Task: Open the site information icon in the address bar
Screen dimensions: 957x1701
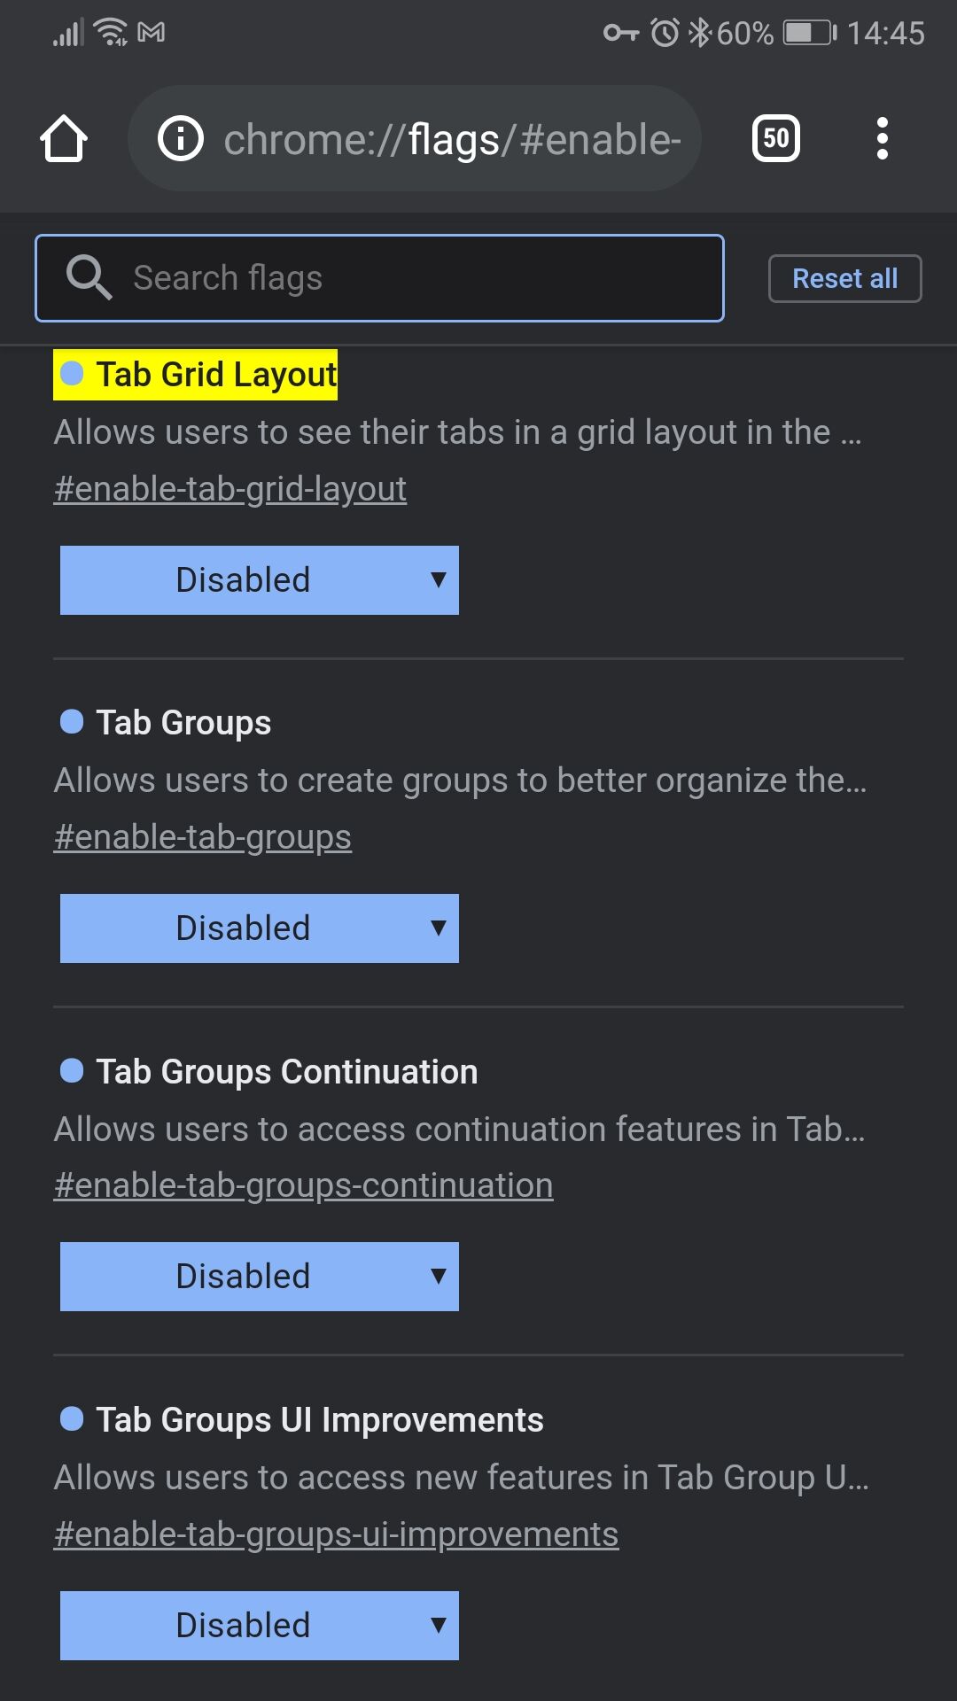Action: tap(181, 139)
